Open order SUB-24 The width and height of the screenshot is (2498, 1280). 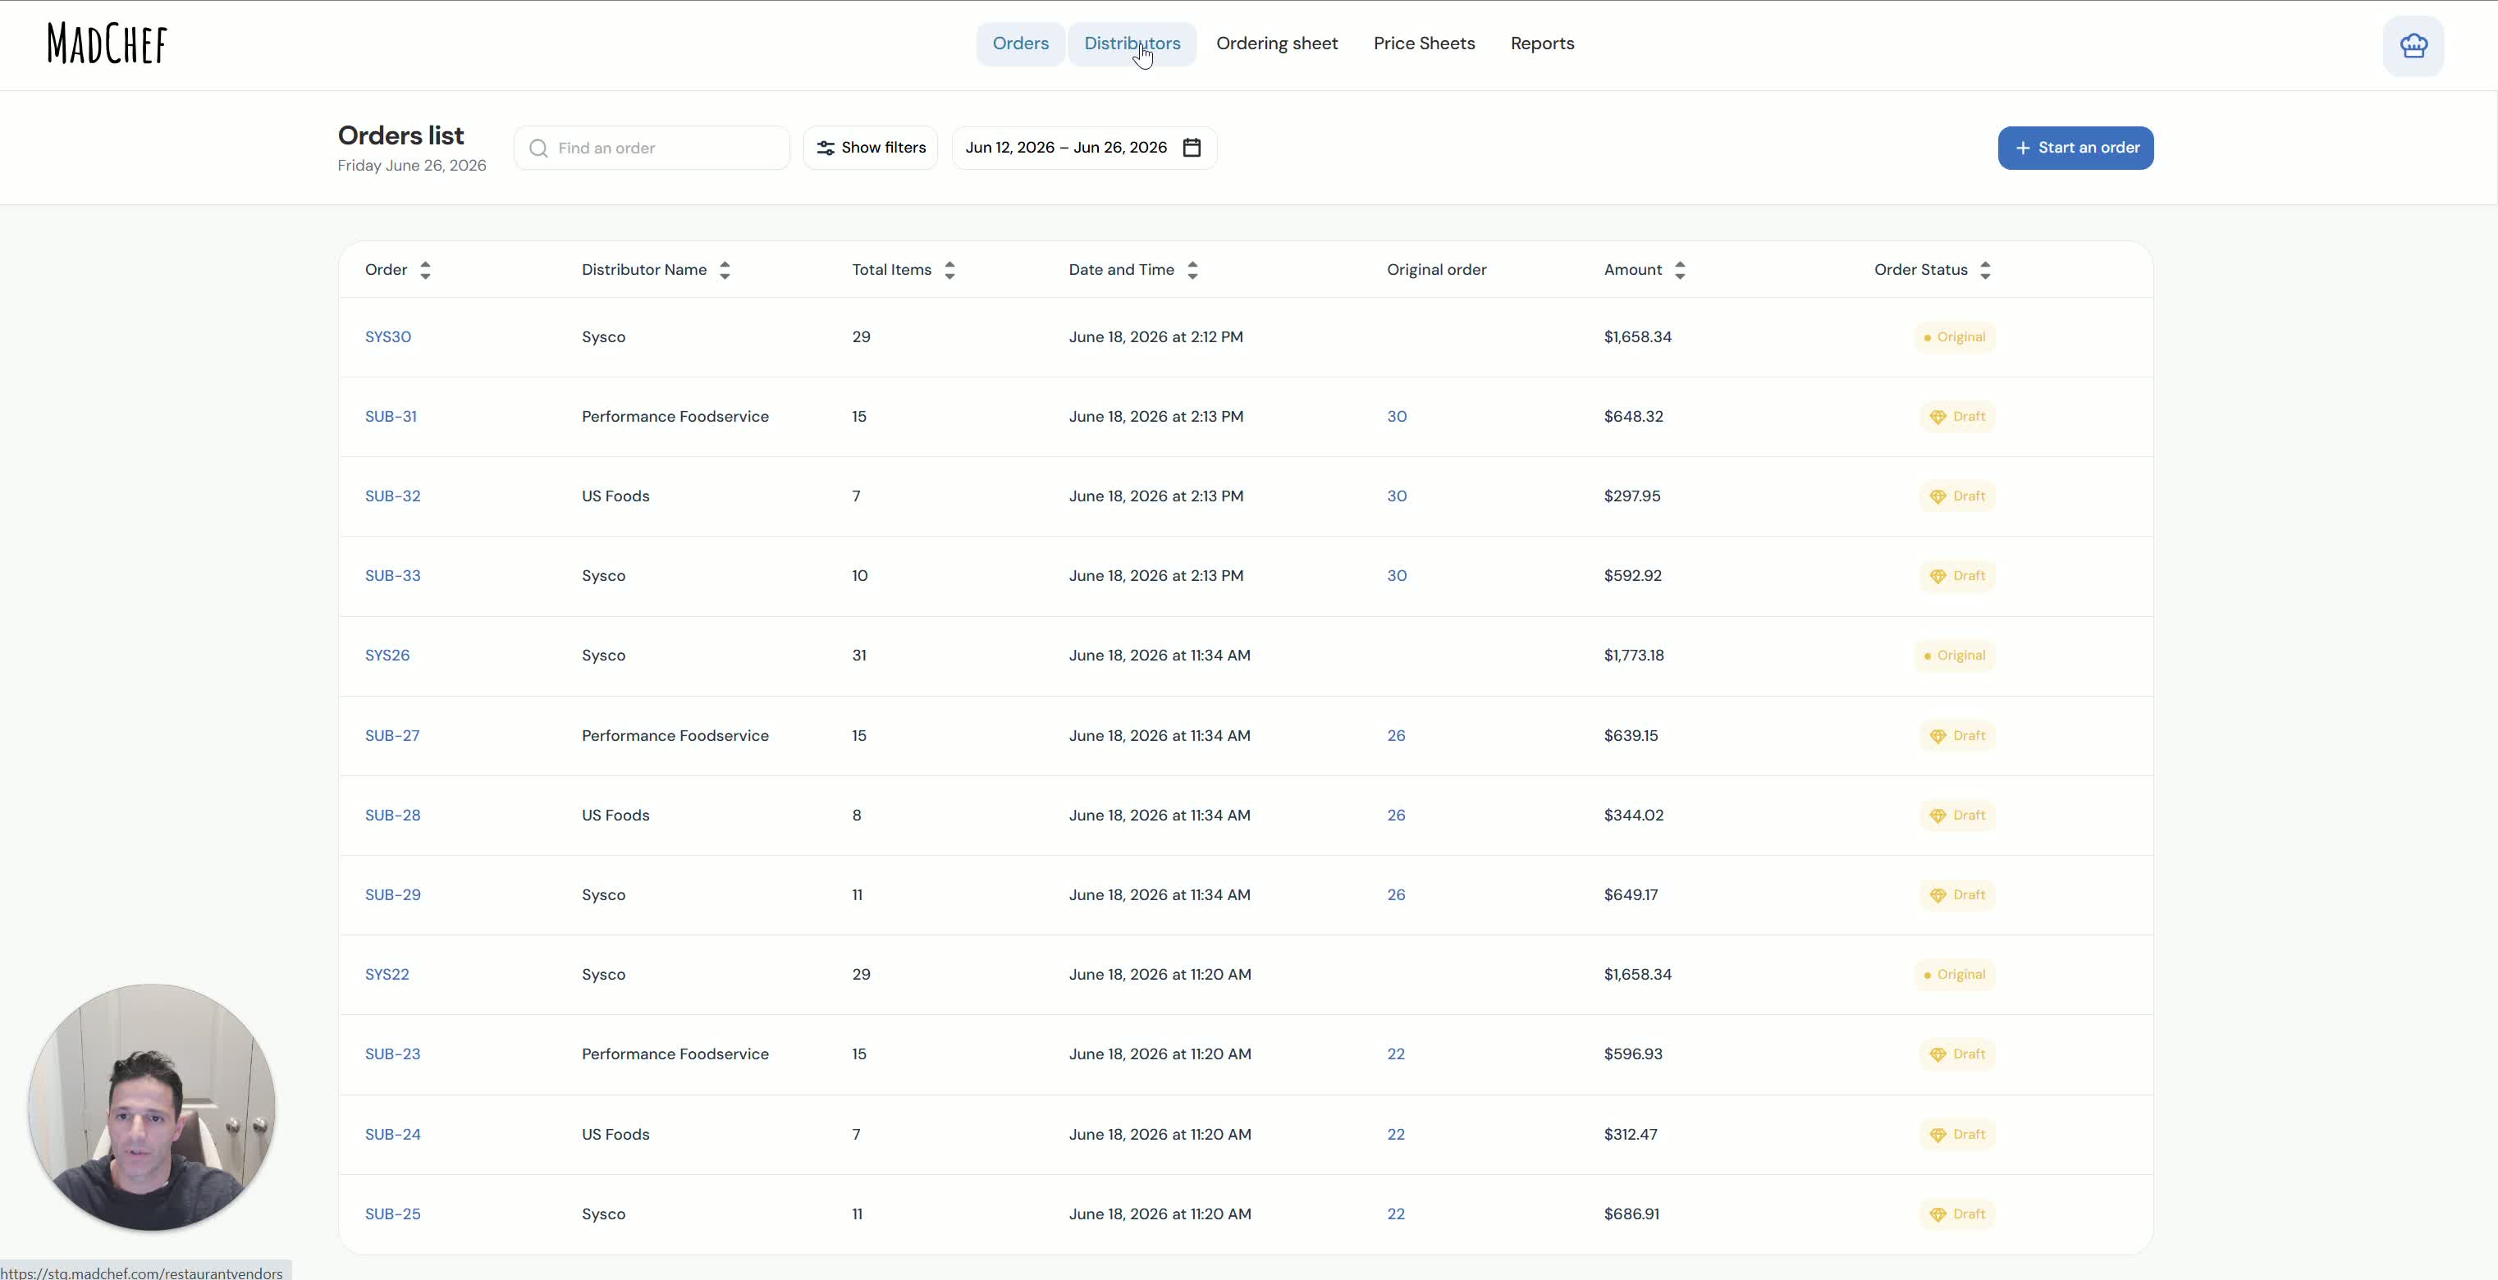(393, 1135)
